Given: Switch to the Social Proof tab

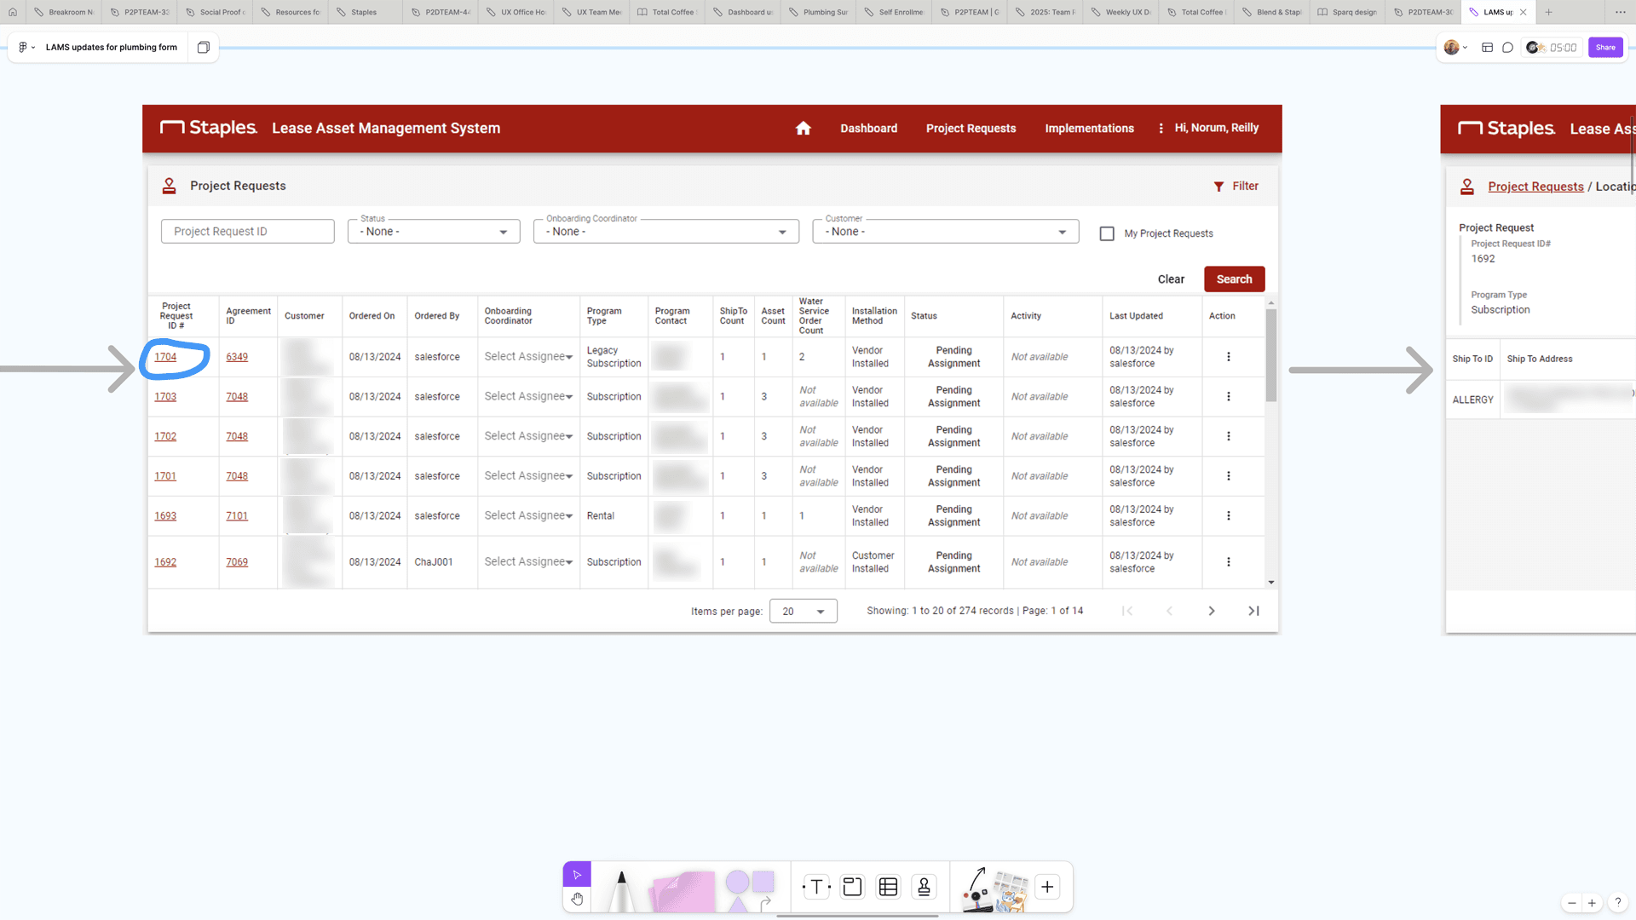Looking at the screenshot, I should point(216,12).
